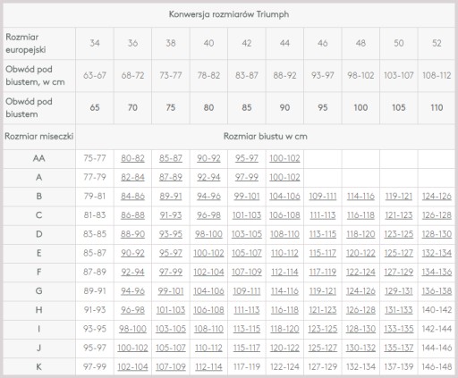Select the 133-135 link in row I
Image resolution: width=458 pixels, height=378 pixels.
pyautogui.click(x=399, y=329)
